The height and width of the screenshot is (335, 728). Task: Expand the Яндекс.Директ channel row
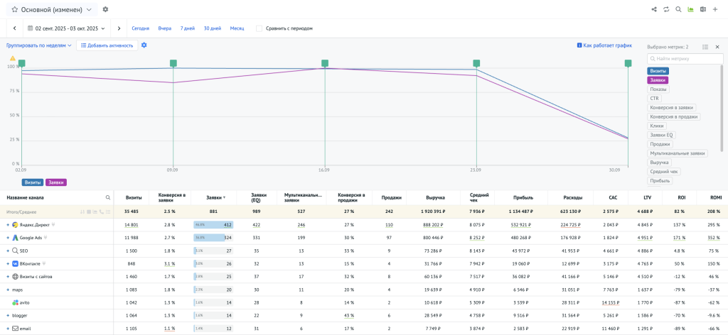[x=8, y=225]
